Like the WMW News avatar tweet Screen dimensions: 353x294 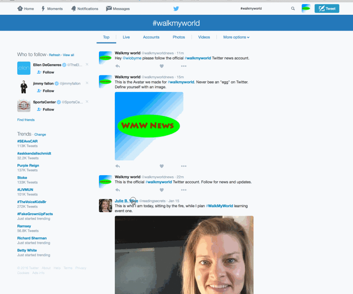coord(162,166)
